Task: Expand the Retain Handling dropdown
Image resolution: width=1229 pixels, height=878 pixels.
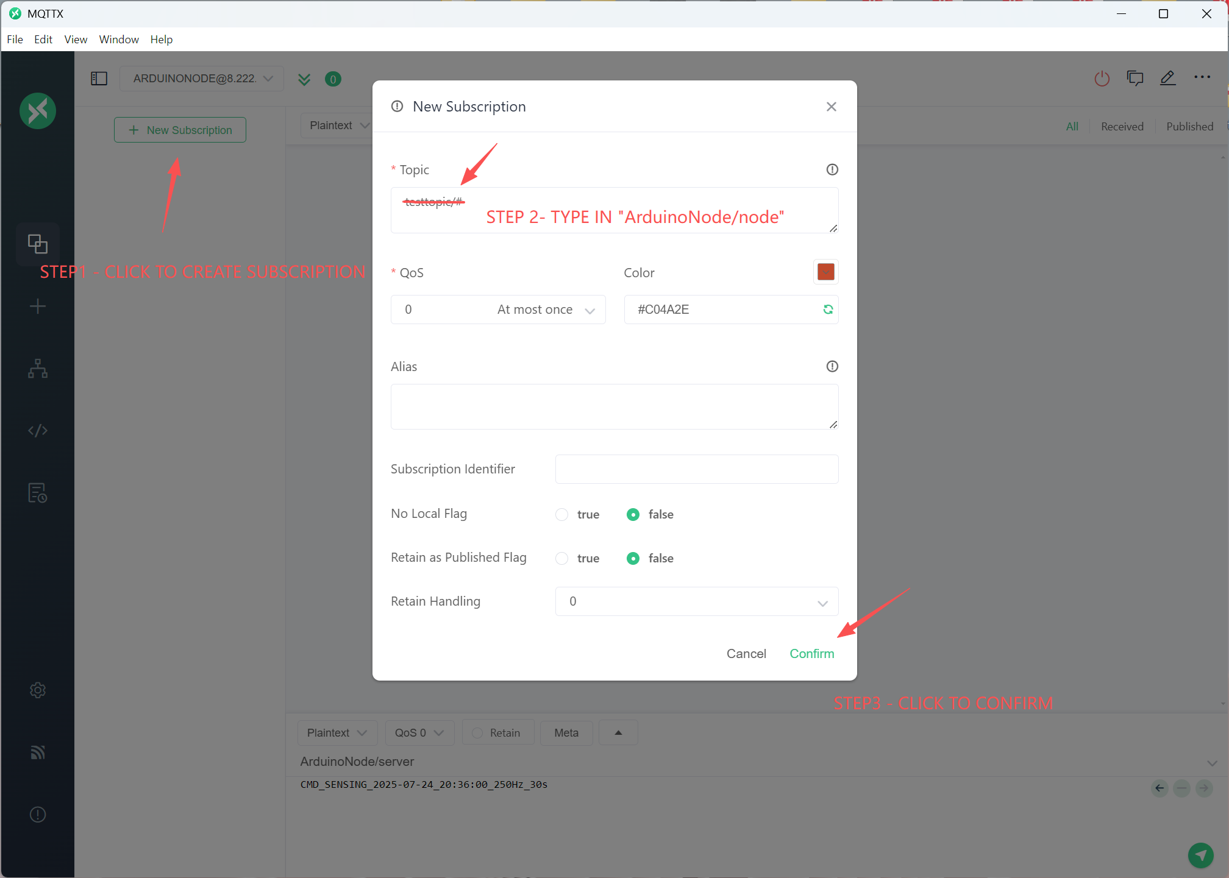Action: pyautogui.click(x=697, y=602)
